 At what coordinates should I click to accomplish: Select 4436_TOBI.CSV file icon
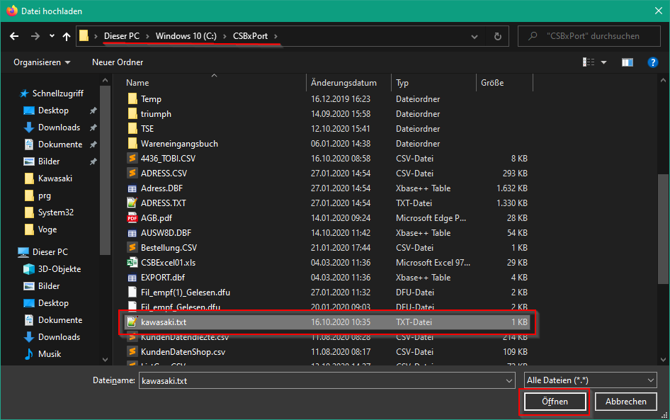[x=132, y=158]
